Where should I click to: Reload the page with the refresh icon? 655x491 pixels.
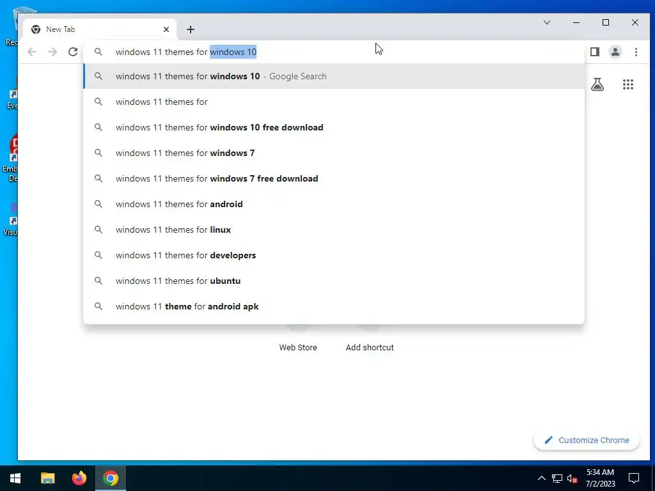[x=73, y=52]
